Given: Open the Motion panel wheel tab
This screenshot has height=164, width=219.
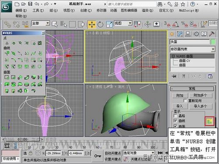Looking at the screenshot, I should click(x=196, y=34).
